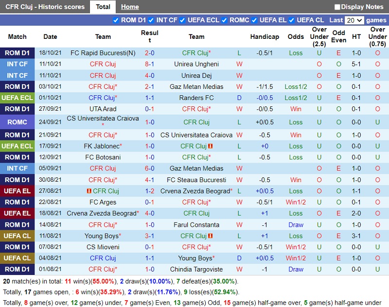Click the ROMC league badge in the table

tap(18, 122)
